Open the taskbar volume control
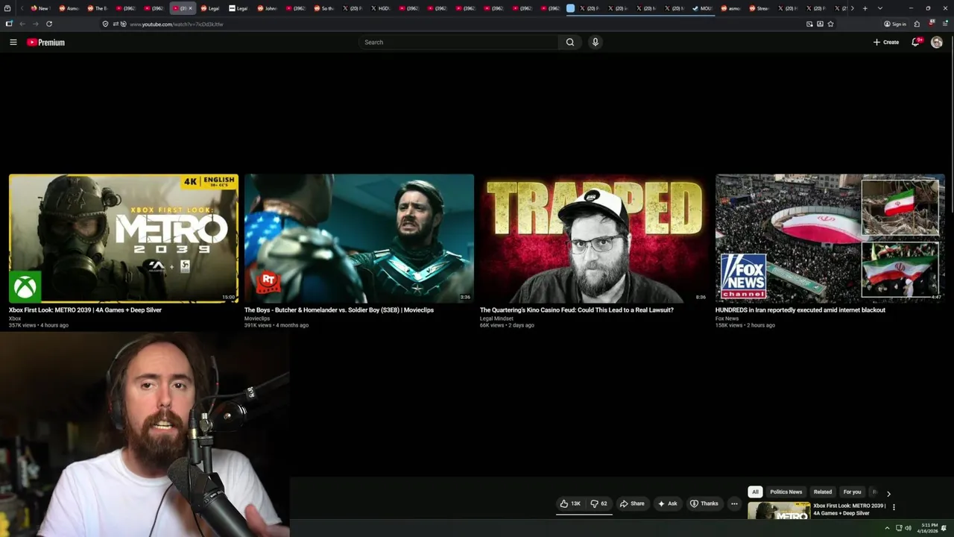 (x=908, y=528)
